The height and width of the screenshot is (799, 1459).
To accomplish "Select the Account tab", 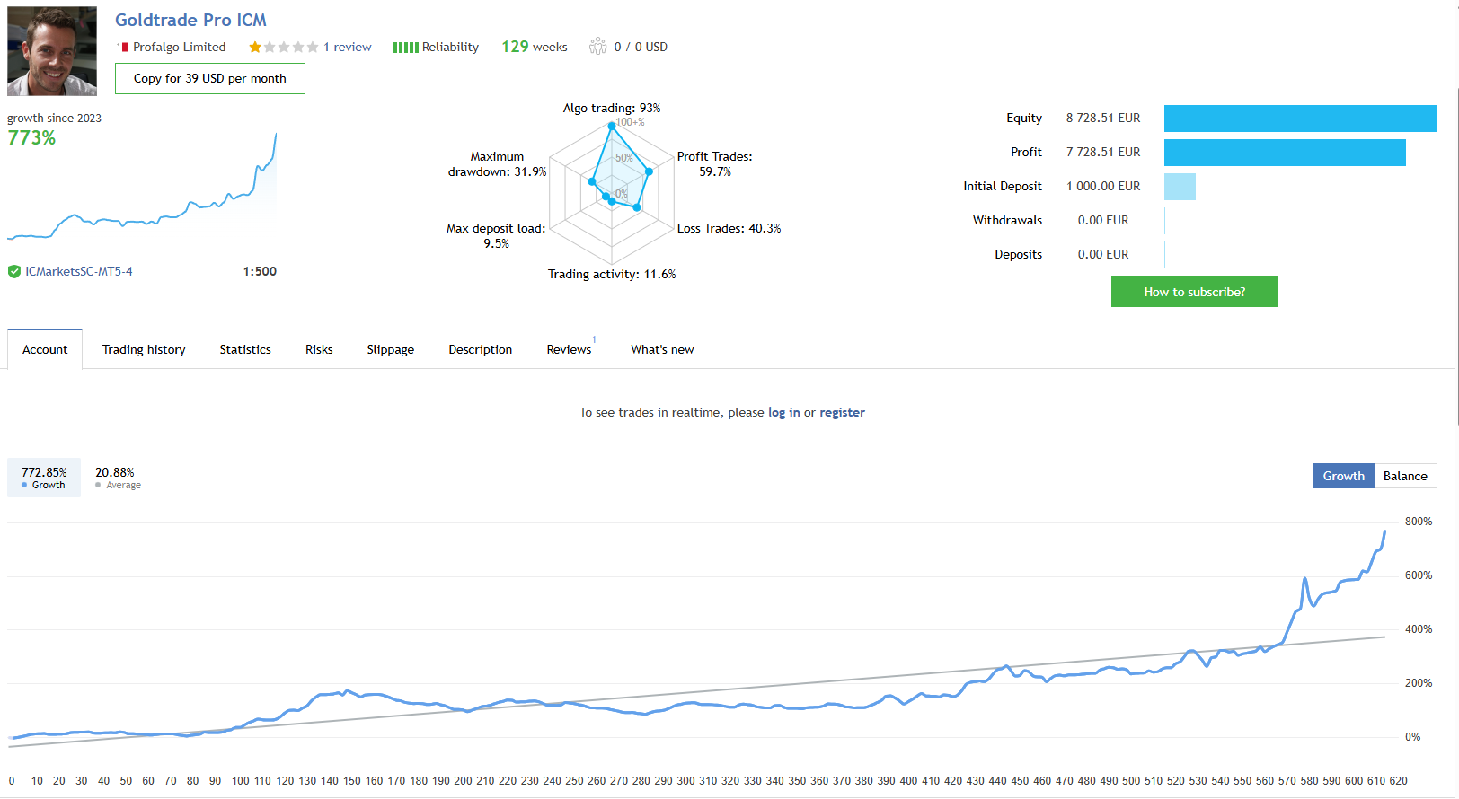I will point(45,349).
